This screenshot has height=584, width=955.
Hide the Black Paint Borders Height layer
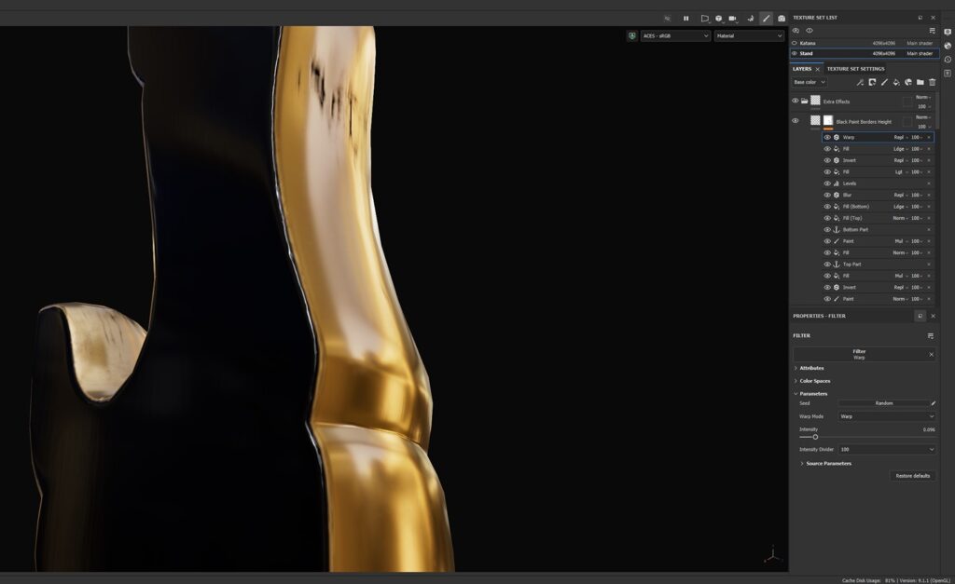(x=795, y=121)
